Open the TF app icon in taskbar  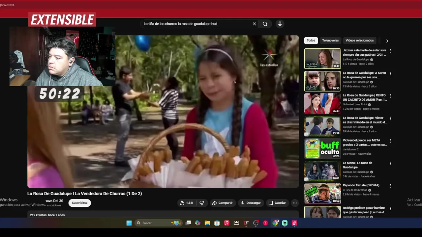(246, 223)
